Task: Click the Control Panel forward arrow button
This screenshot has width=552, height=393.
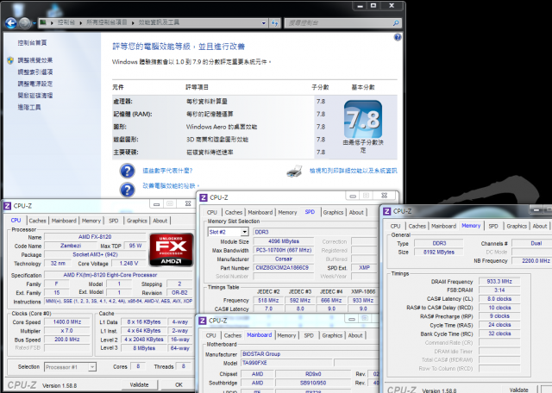Action: point(25,23)
